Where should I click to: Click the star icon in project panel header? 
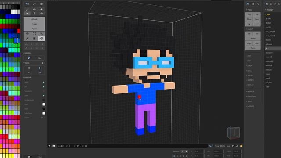point(271,4)
